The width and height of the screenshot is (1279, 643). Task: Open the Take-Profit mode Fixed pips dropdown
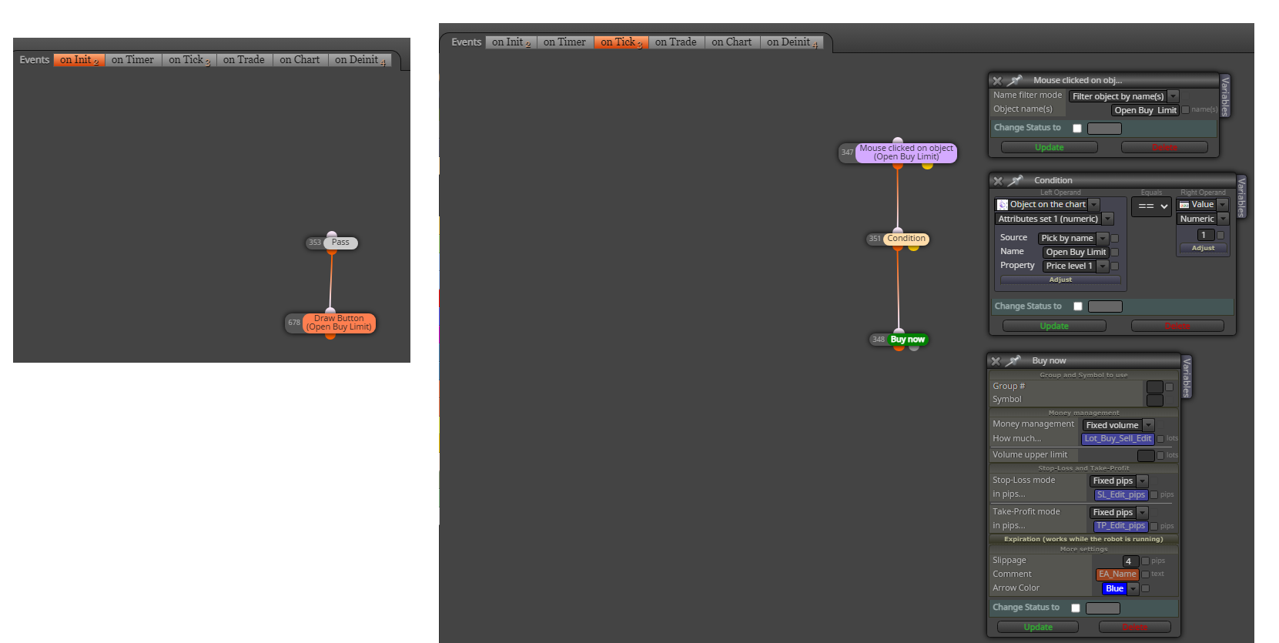(1119, 513)
